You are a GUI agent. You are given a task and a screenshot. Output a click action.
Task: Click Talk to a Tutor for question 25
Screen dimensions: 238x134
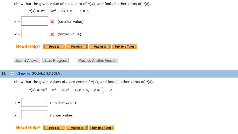tap(101, 128)
